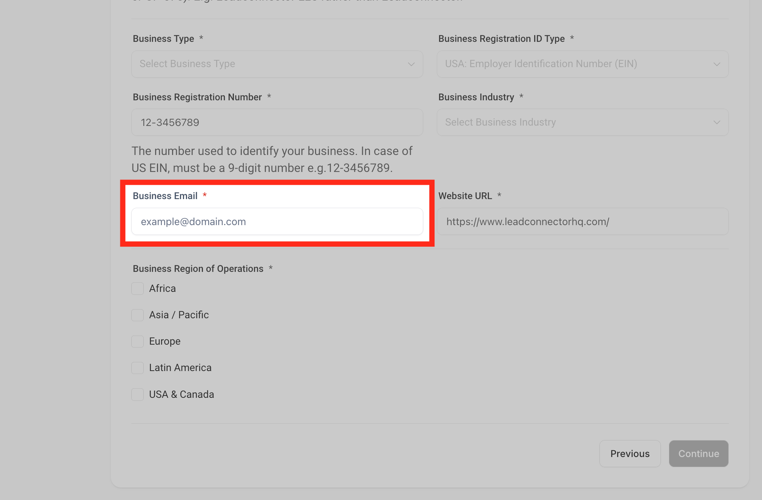Click the Website URL input field
Screen dimensions: 762x500
pyautogui.click(x=582, y=221)
